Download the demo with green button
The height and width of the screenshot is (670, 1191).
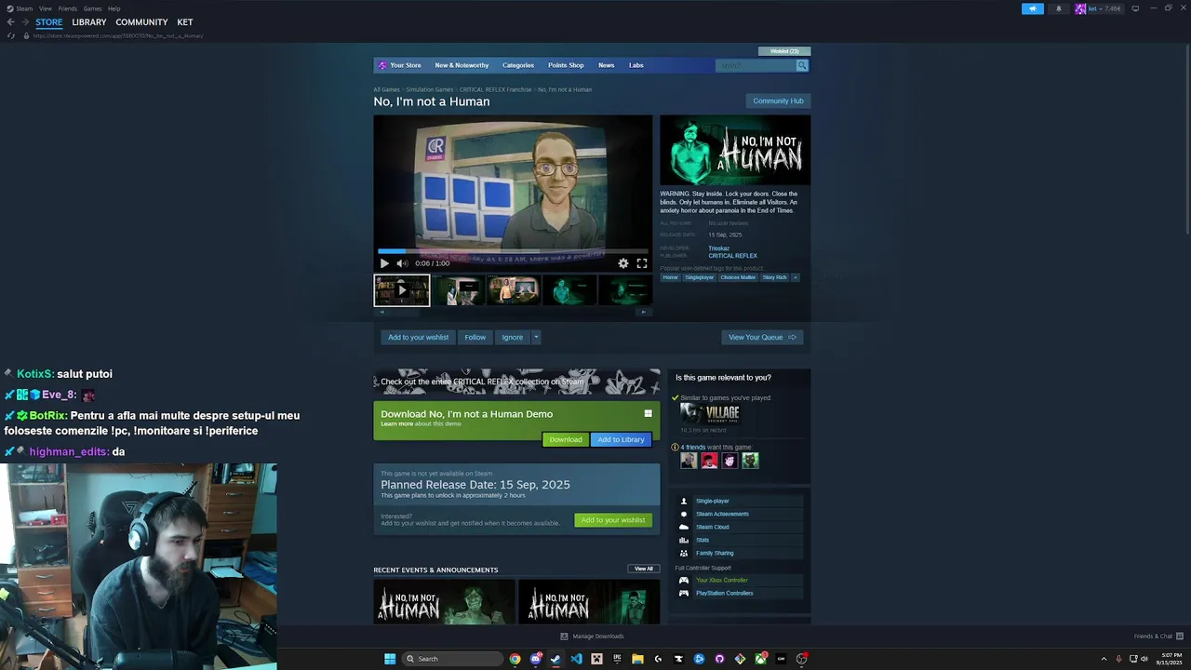(x=566, y=439)
